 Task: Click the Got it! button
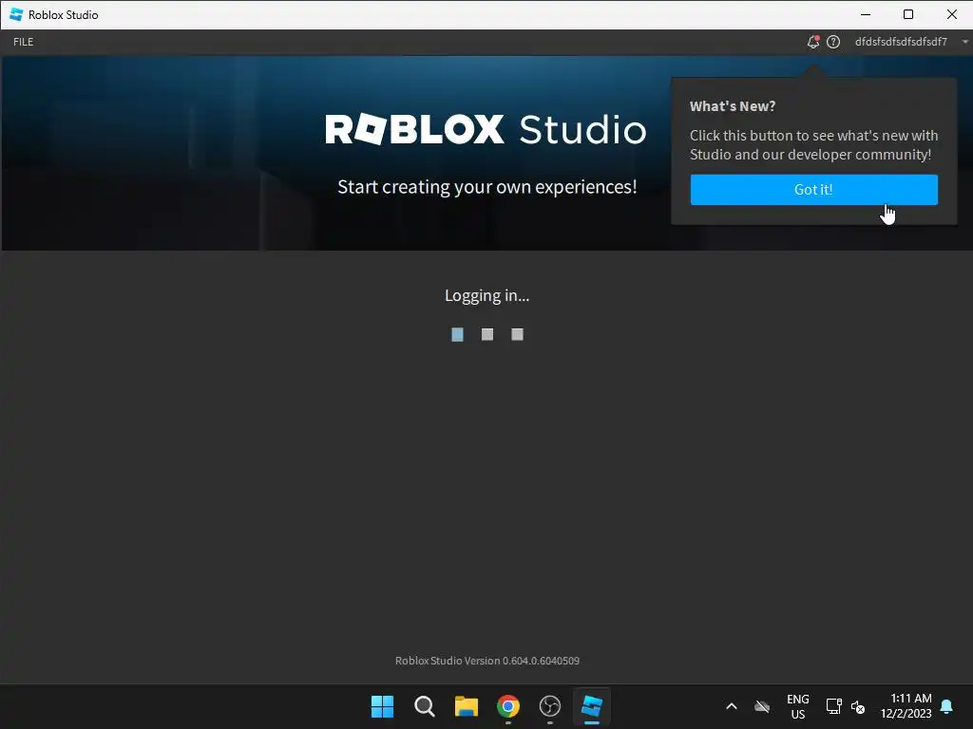tap(813, 189)
